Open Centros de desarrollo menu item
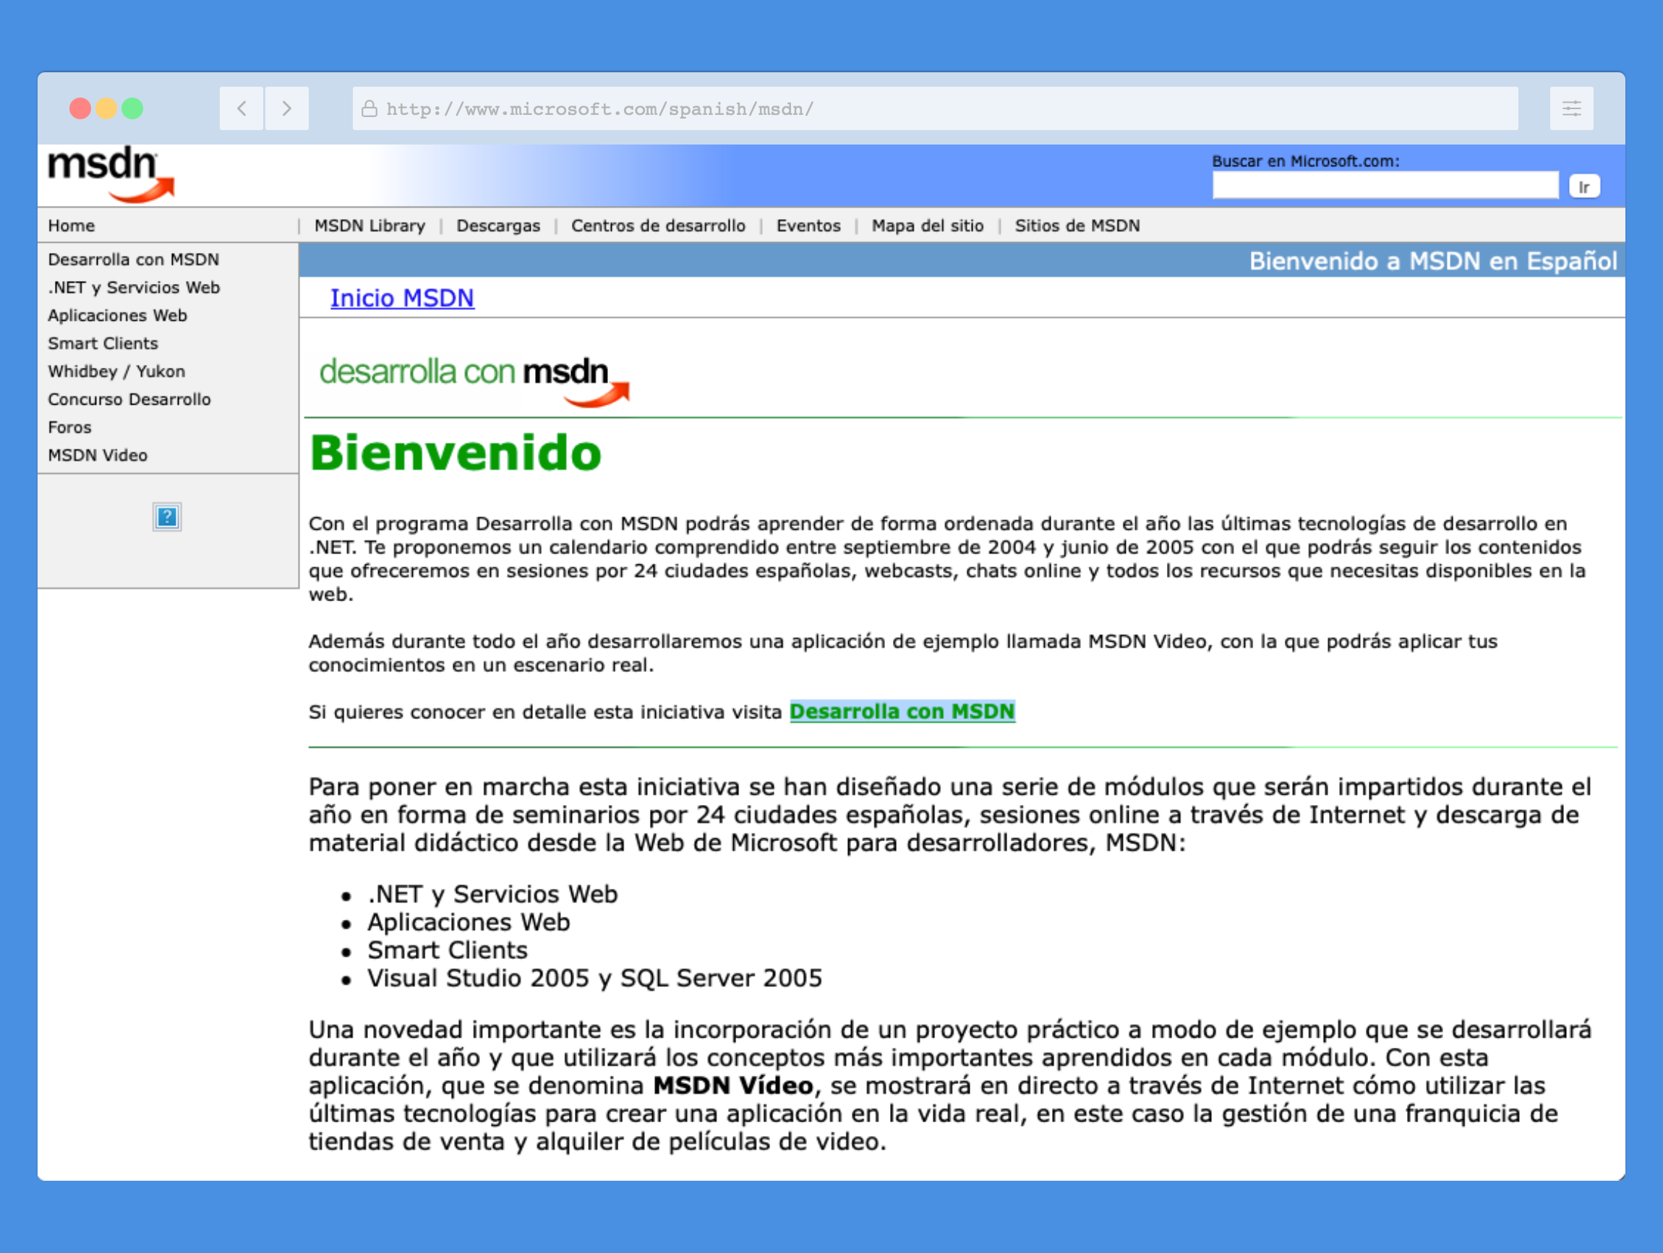 (658, 225)
